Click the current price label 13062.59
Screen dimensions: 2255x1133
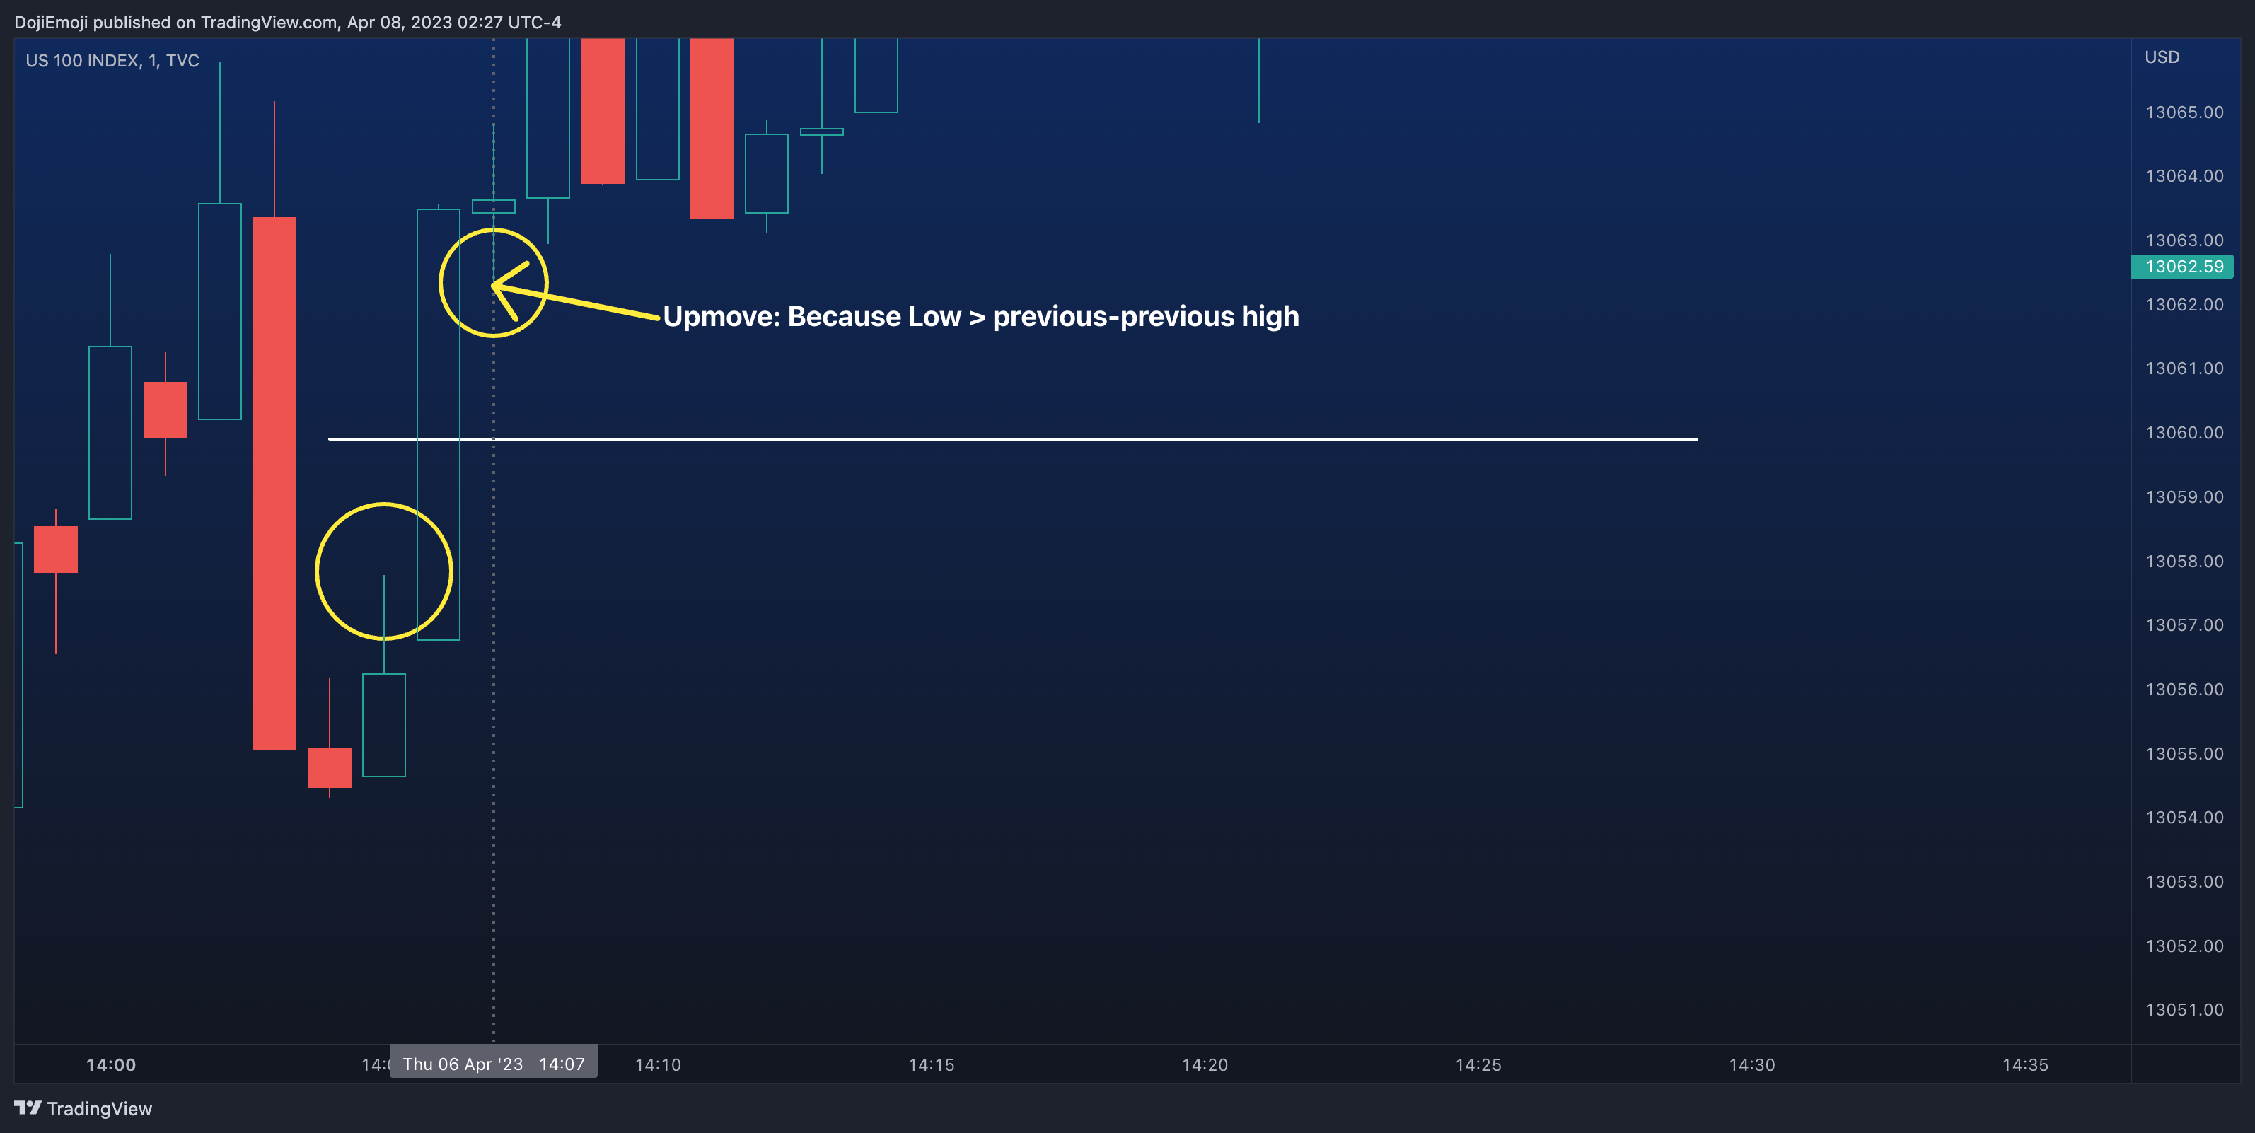(2182, 266)
